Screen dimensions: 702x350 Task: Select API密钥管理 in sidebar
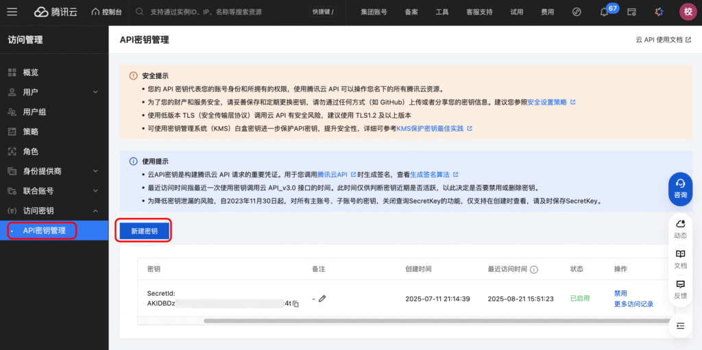click(53, 231)
